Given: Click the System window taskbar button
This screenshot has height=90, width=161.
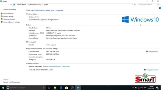Looking at the screenshot, I should [x=78, y=88].
